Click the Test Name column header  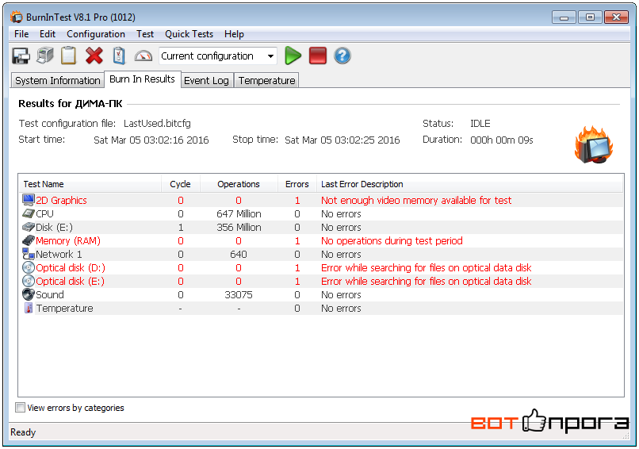click(x=90, y=184)
